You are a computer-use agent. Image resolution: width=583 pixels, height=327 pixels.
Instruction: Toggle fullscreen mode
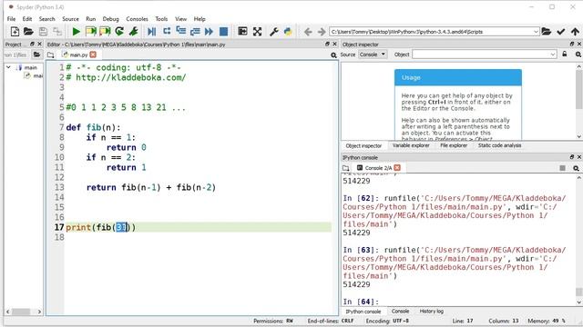257,32
